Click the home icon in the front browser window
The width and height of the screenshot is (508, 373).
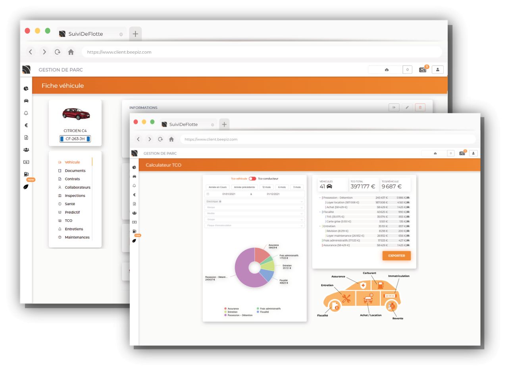coord(171,139)
